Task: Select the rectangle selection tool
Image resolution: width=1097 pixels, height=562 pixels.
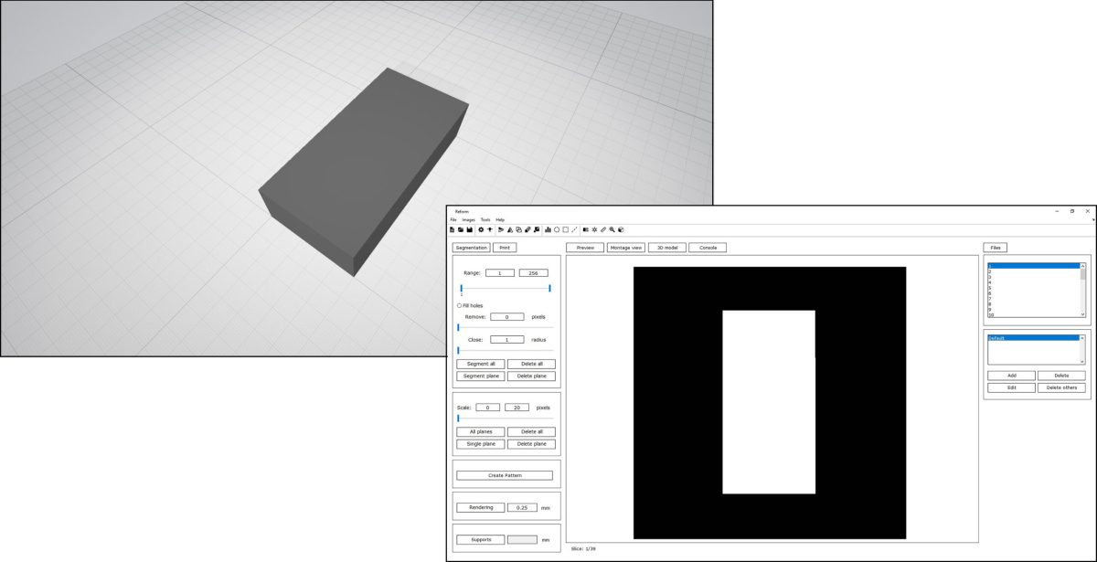Action: pyautogui.click(x=565, y=229)
